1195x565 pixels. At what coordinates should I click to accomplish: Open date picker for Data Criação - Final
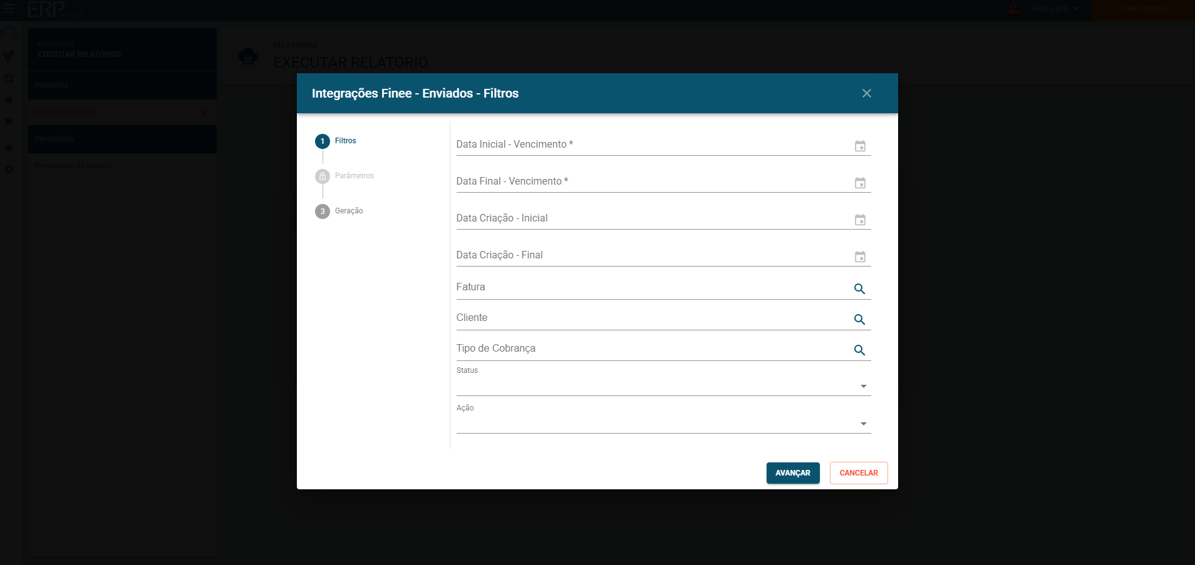click(860, 257)
